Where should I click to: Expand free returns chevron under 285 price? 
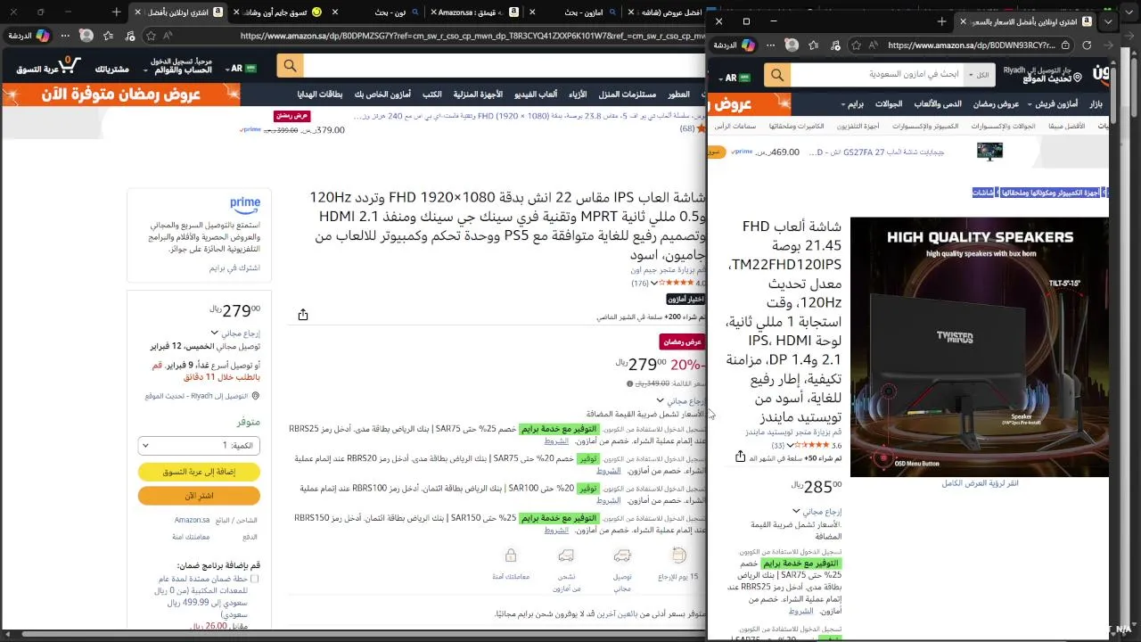pos(795,512)
